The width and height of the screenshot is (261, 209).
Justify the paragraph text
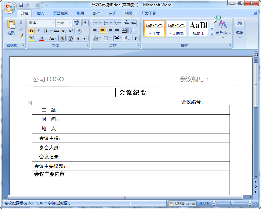117,30
